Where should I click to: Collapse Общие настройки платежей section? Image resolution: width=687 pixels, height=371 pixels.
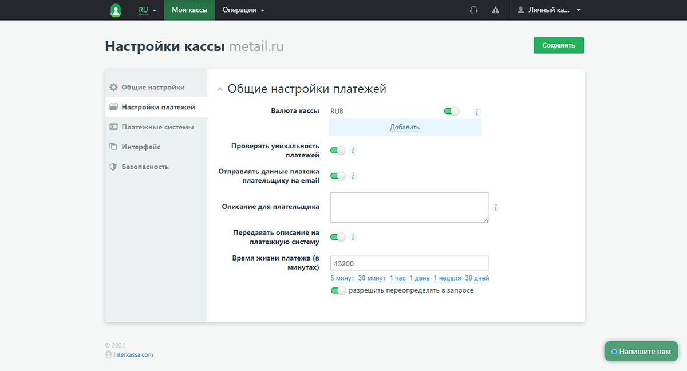220,90
